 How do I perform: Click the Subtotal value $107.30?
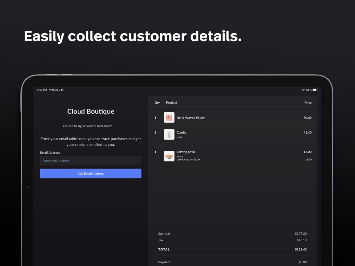tap(301, 234)
